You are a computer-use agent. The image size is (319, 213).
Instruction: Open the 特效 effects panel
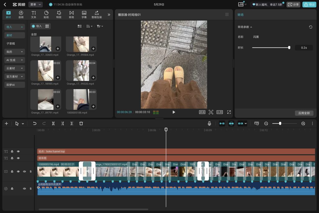pyautogui.click(x=59, y=14)
